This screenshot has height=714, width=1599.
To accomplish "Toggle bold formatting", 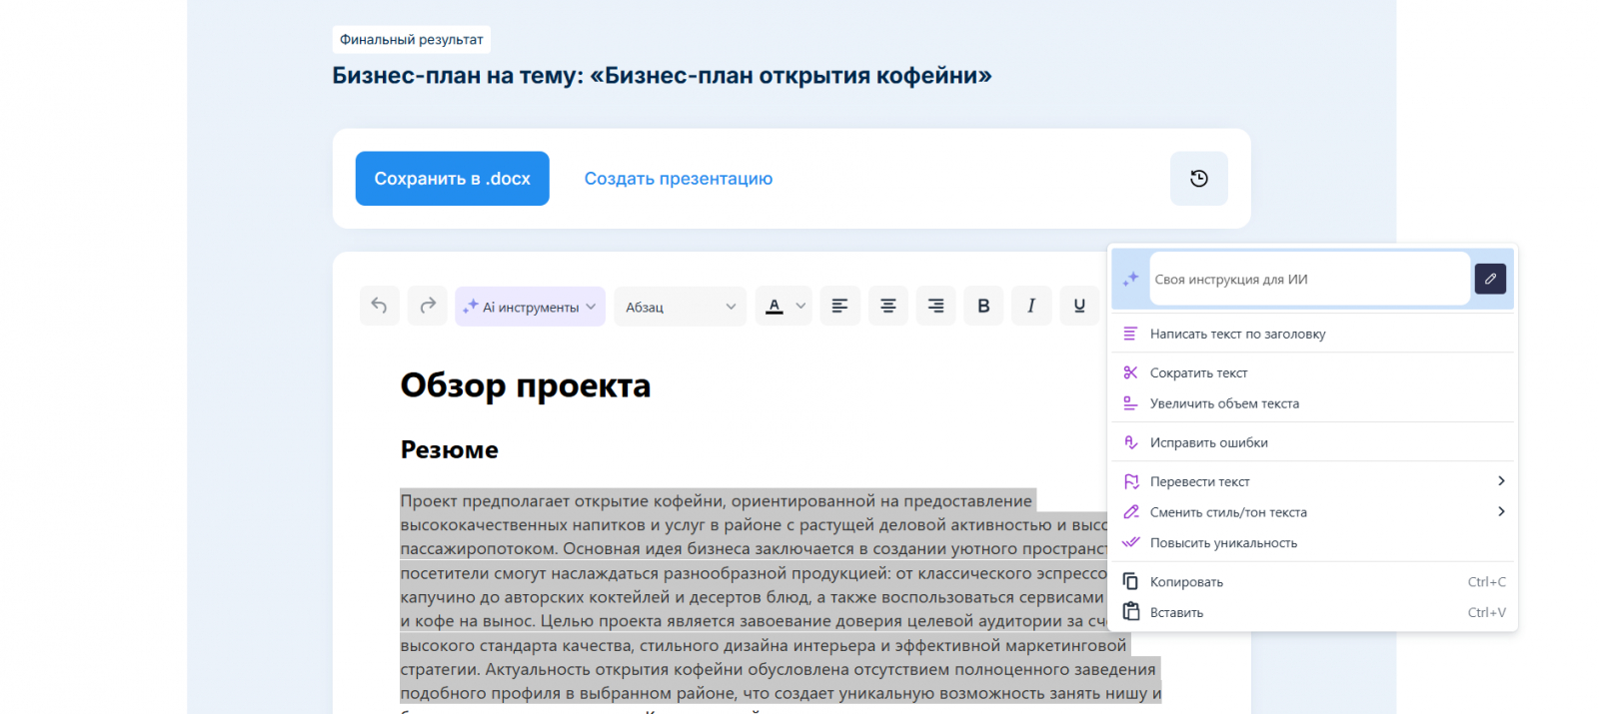I will point(983,306).
